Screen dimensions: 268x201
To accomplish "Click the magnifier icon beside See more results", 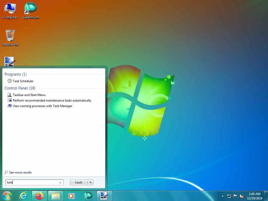I will pyautogui.click(x=6, y=172).
